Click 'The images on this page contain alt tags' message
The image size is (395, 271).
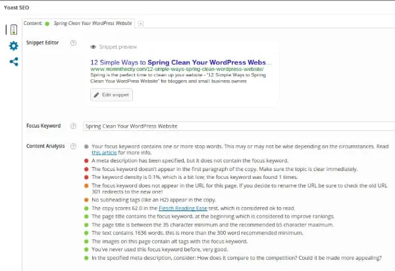(170, 241)
